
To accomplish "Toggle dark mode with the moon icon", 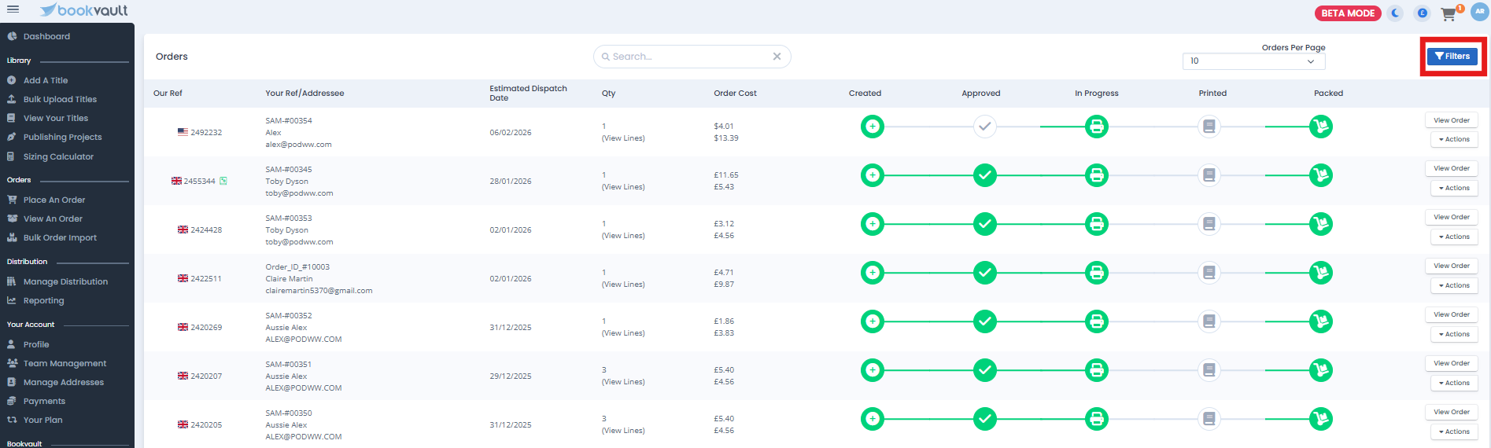I will (1396, 13).
